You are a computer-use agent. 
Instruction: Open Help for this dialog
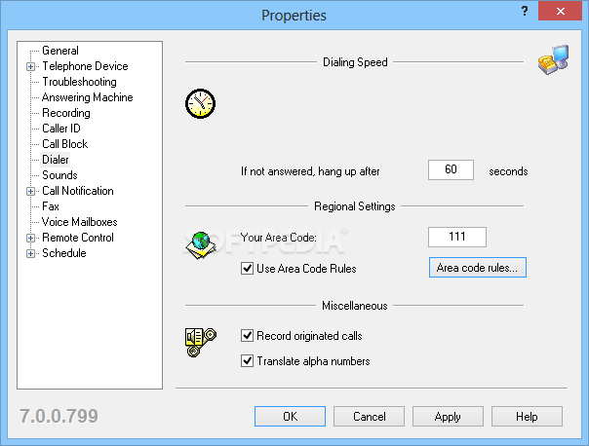click(x=527, y=417)
